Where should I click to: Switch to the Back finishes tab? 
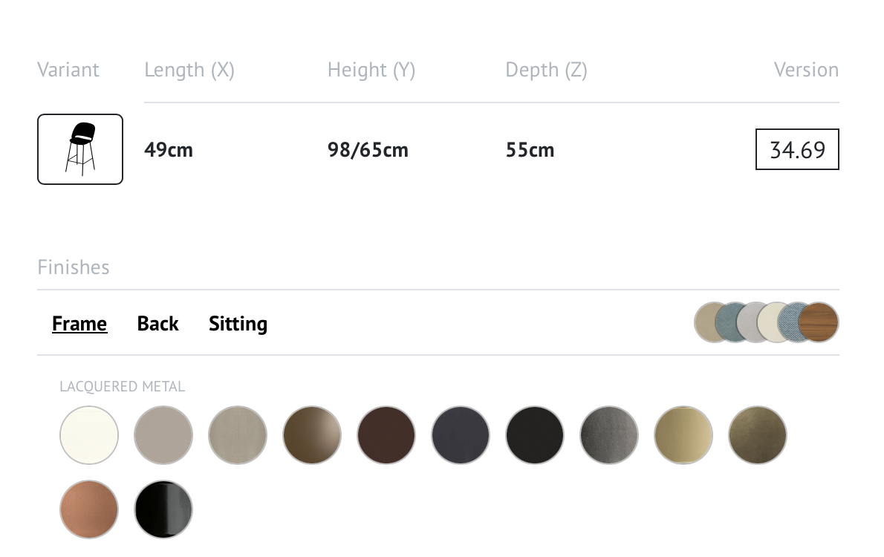[157, 324]
